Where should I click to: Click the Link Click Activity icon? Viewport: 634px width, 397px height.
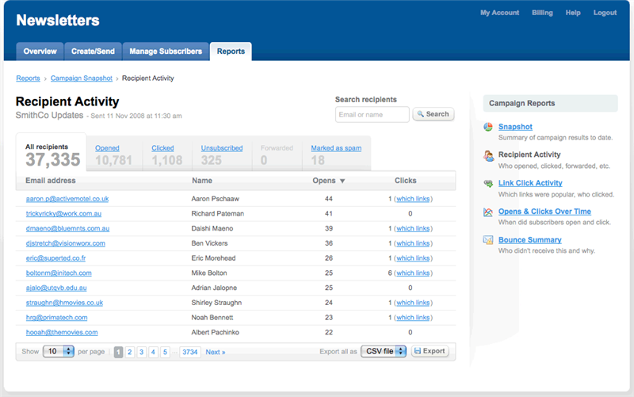pyautogui.click(x=489, y=184)
